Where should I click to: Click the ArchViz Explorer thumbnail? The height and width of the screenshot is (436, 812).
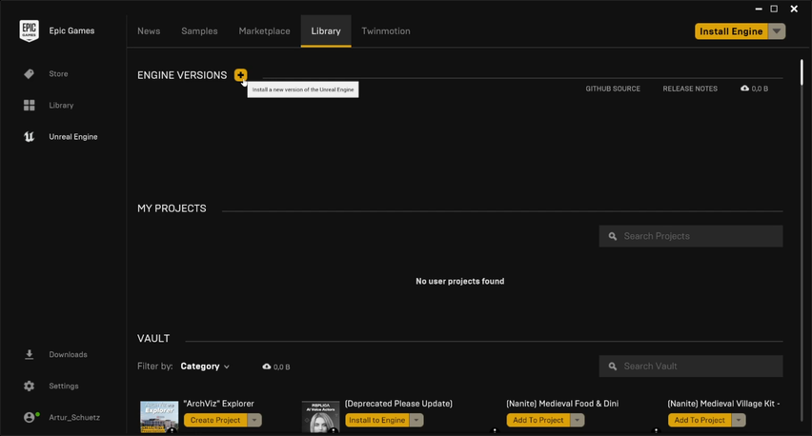(159, 417)
